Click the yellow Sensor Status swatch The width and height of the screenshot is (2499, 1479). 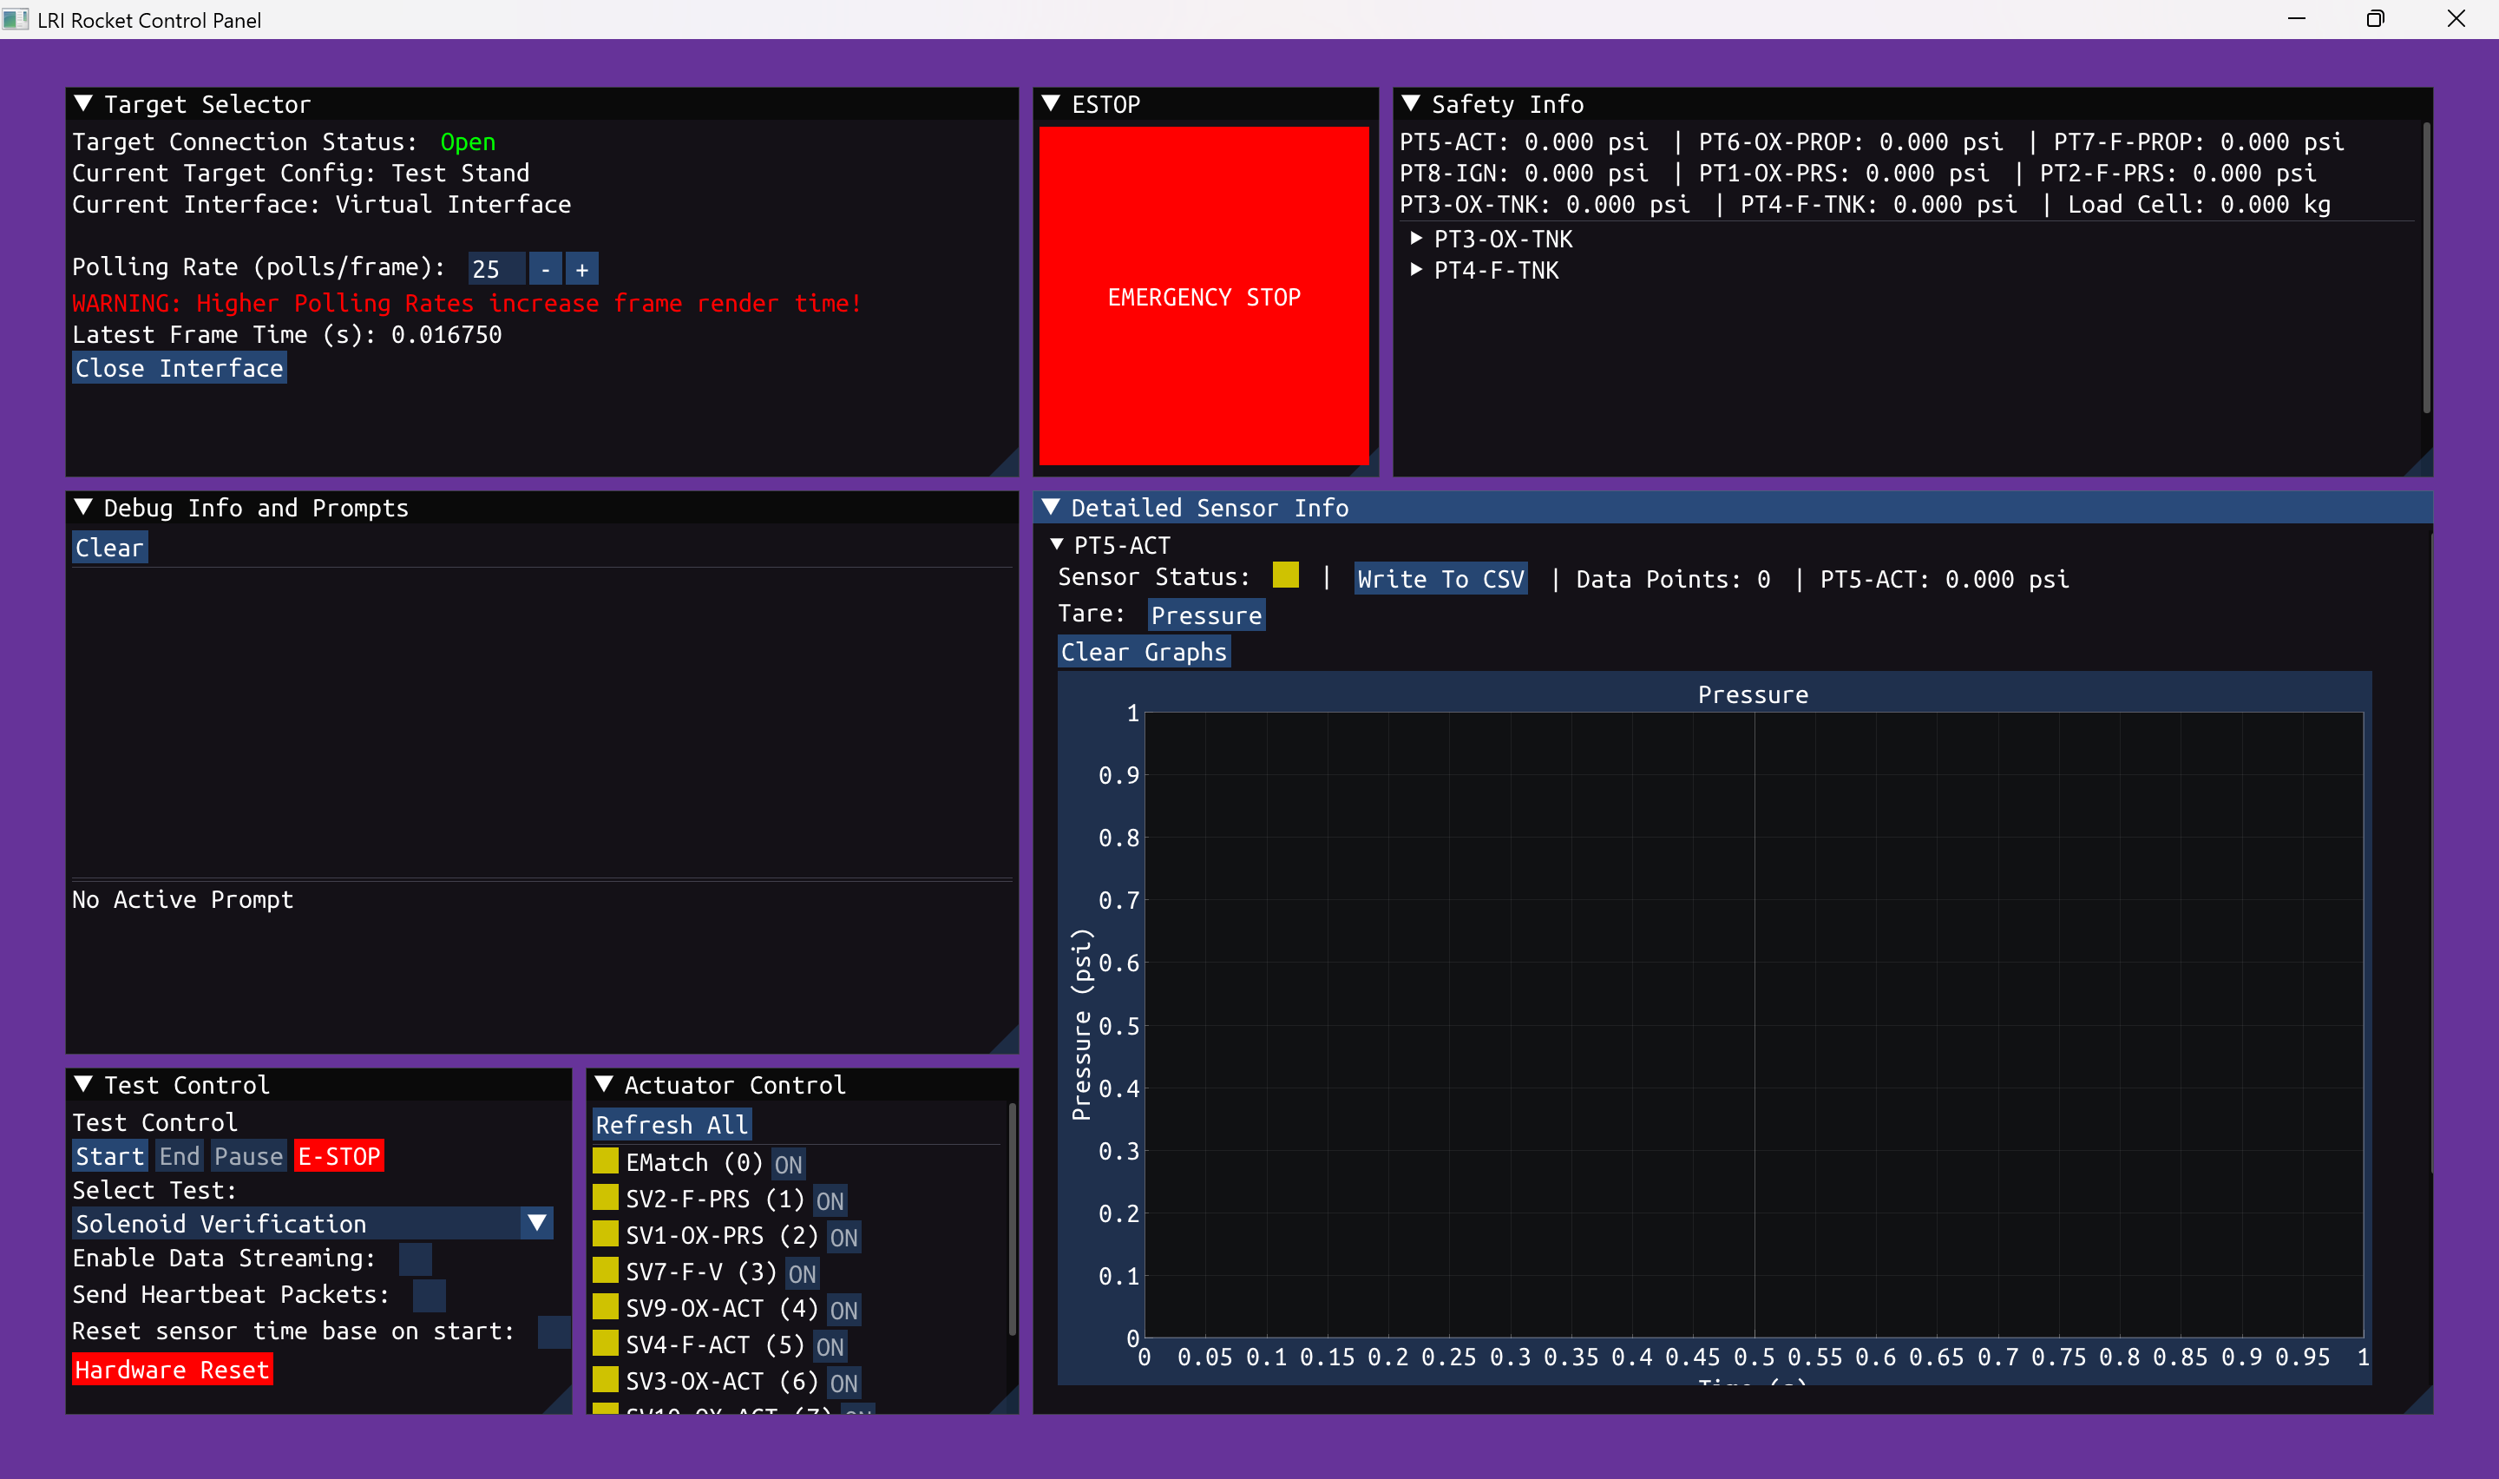(x=1286, y=576)
